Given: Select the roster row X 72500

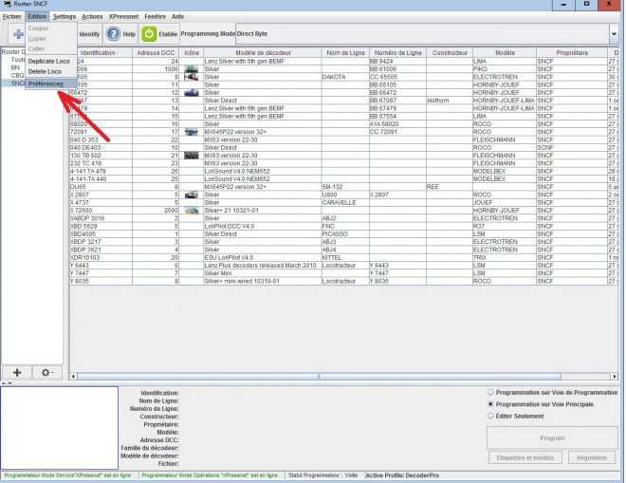Looking at the screenshot, I should pyautogui.click(x=343, y=210).
